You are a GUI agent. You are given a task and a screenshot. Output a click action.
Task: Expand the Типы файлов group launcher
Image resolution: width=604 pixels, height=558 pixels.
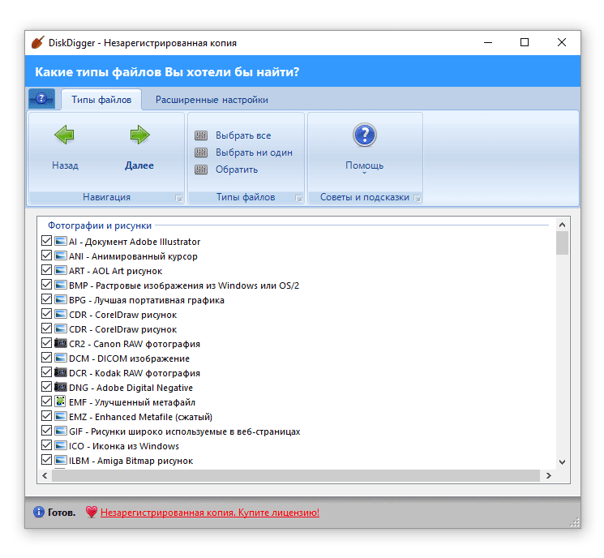pyautogui.click(x=298, y=198)
